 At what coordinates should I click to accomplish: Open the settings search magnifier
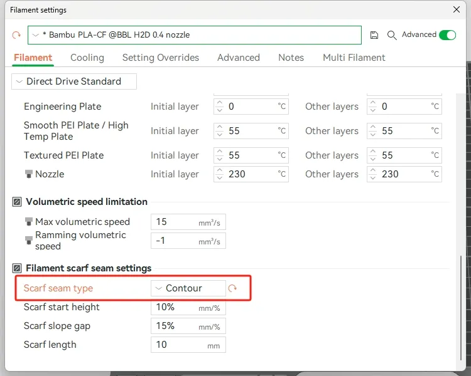pos(392,35)
